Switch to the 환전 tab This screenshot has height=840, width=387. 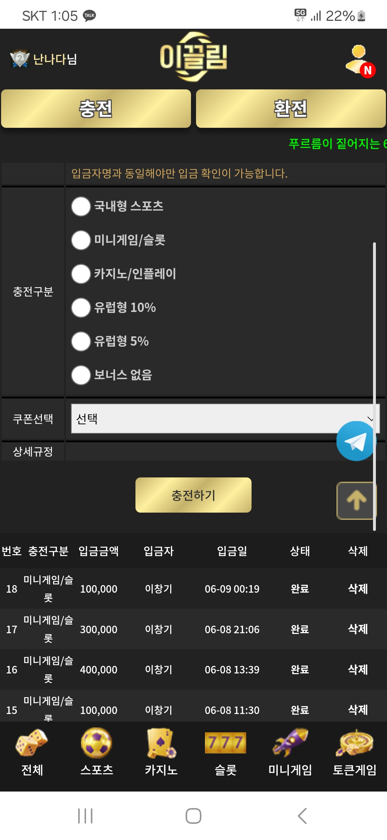[x=291, y=108]
